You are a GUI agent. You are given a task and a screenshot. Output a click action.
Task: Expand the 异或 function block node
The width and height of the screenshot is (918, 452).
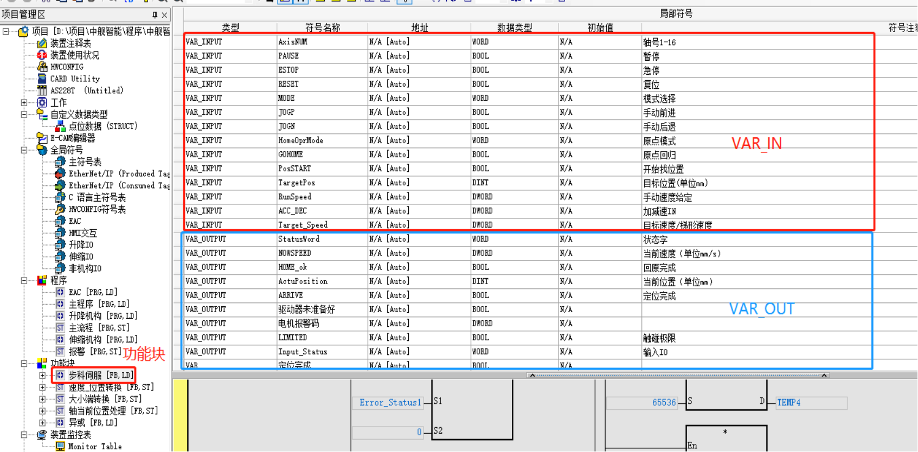(x=42, y=423)
